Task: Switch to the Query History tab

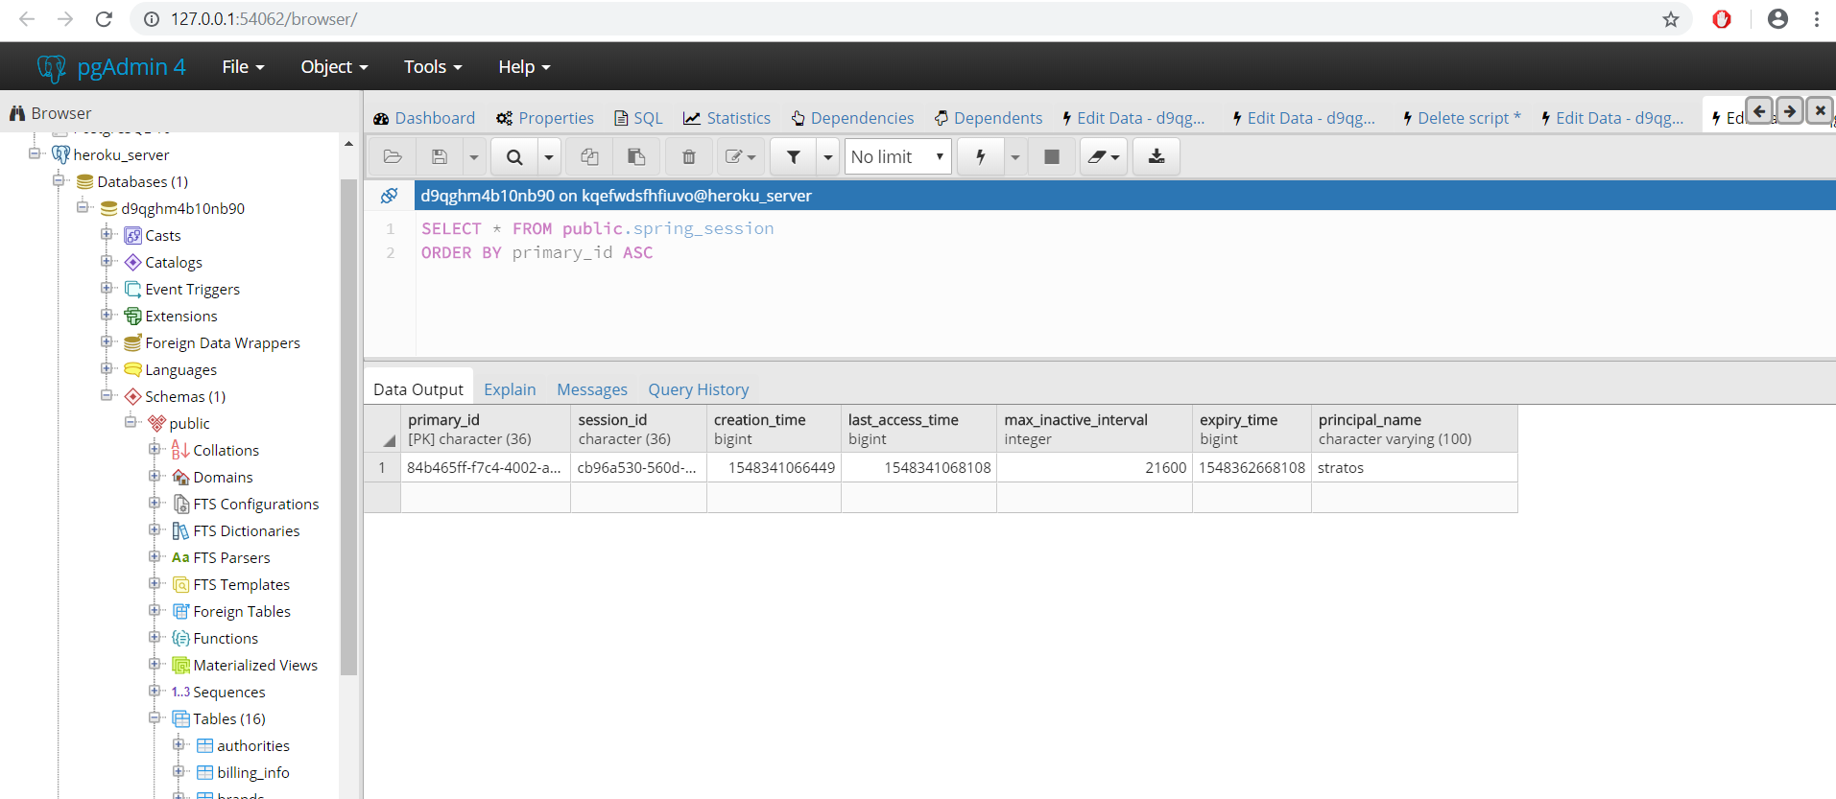Action: click(699, 389)
